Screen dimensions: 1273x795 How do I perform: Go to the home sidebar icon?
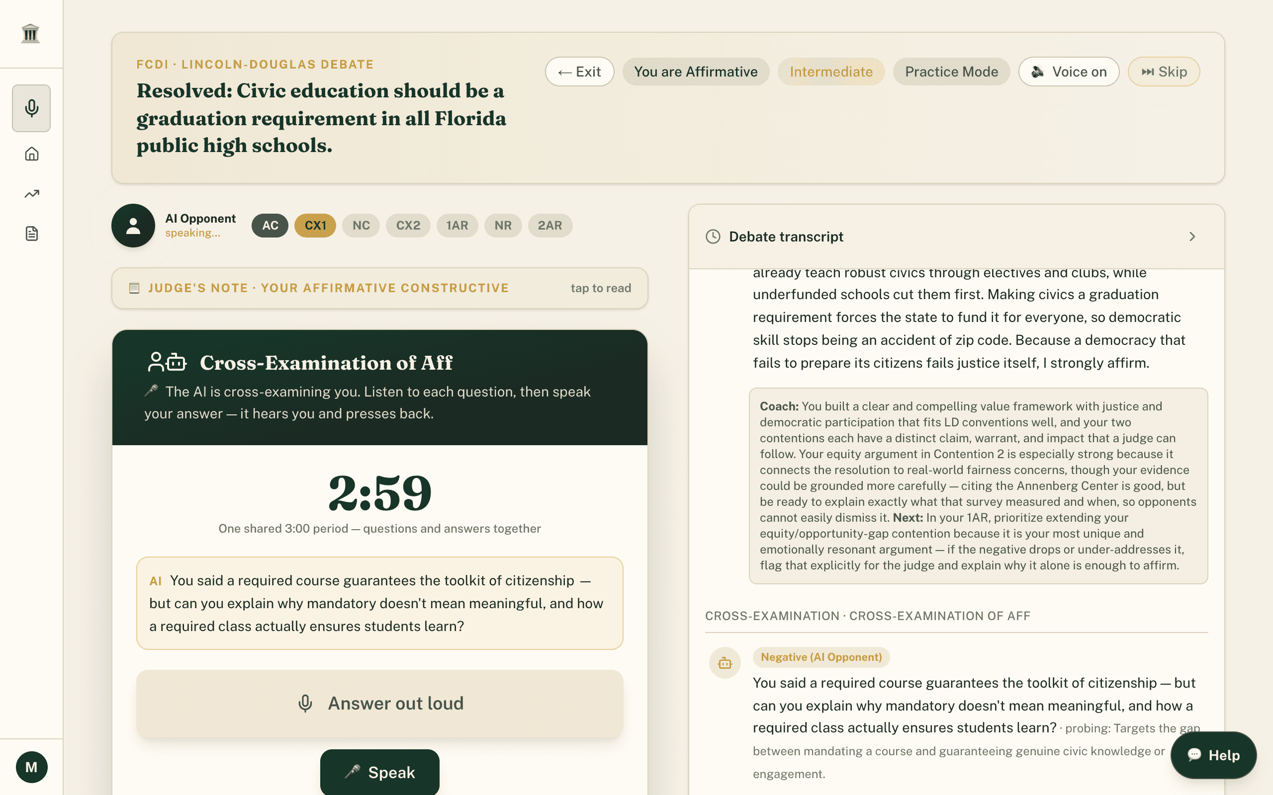pyautogui.click(x=31, y=154)
